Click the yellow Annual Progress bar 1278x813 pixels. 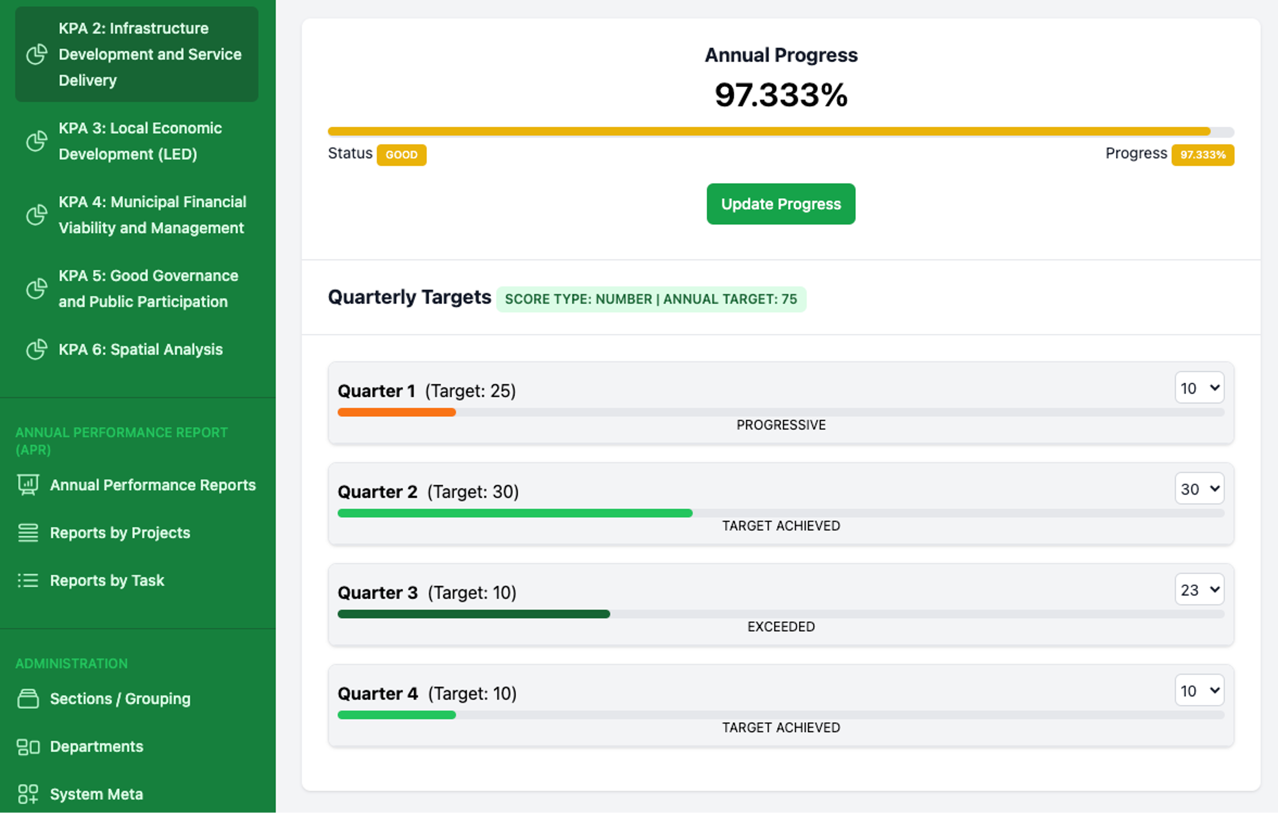pos(769,132)
